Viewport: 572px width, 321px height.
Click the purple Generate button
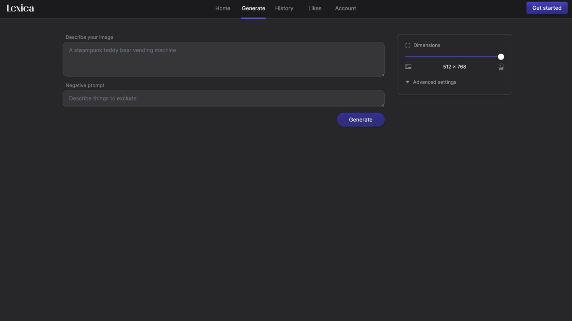pyautogui.click(x=360, y=120)
